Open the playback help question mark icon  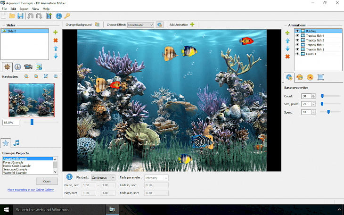(x=69, y=177)
